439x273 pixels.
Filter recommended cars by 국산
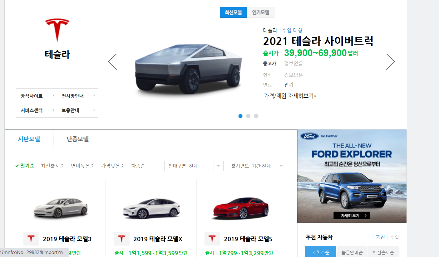(380, 237)
